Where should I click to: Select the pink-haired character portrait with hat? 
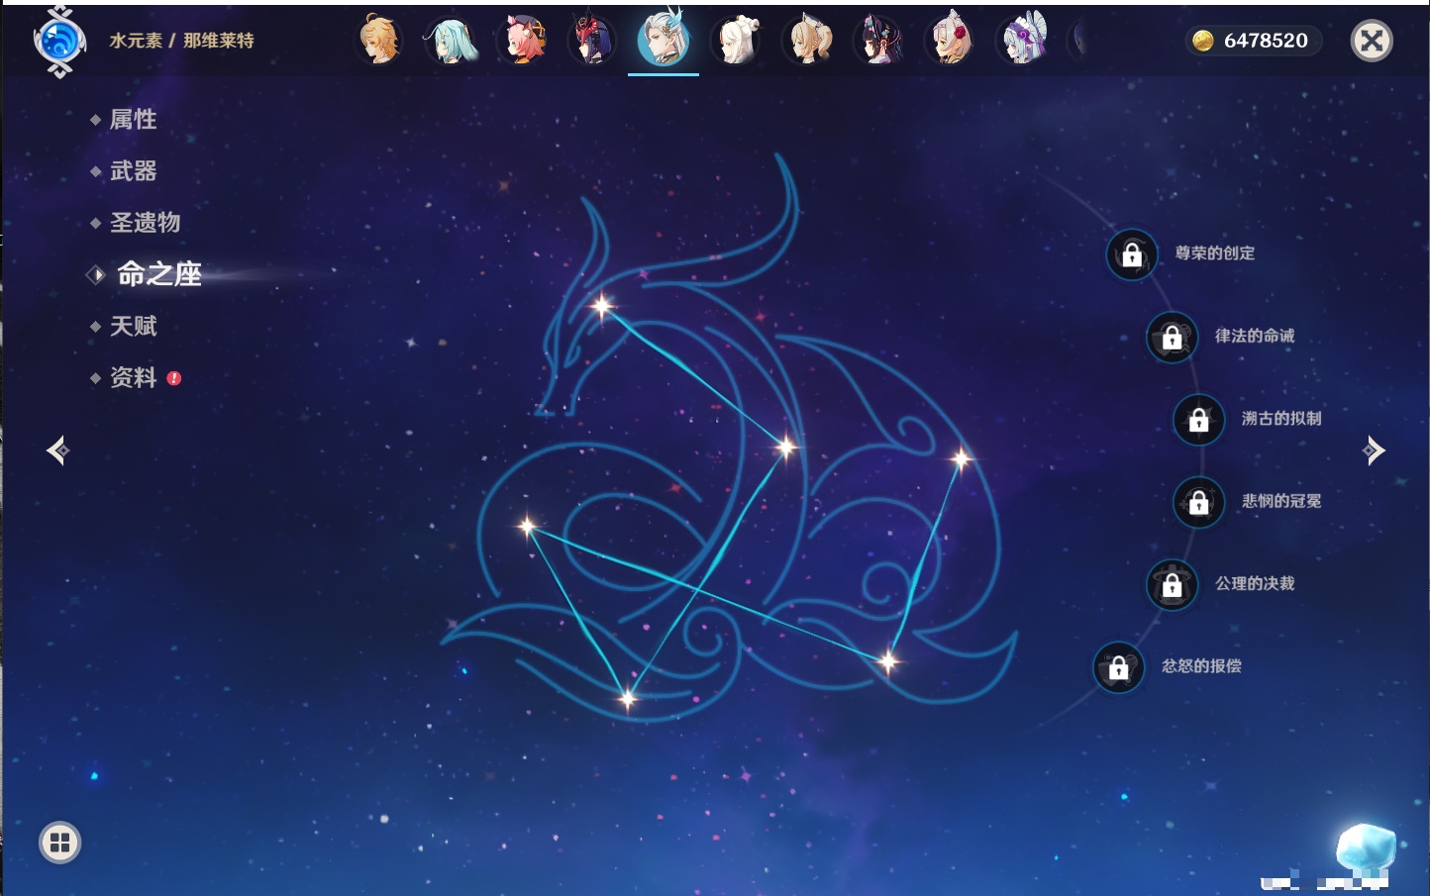[x=522, y=41]
